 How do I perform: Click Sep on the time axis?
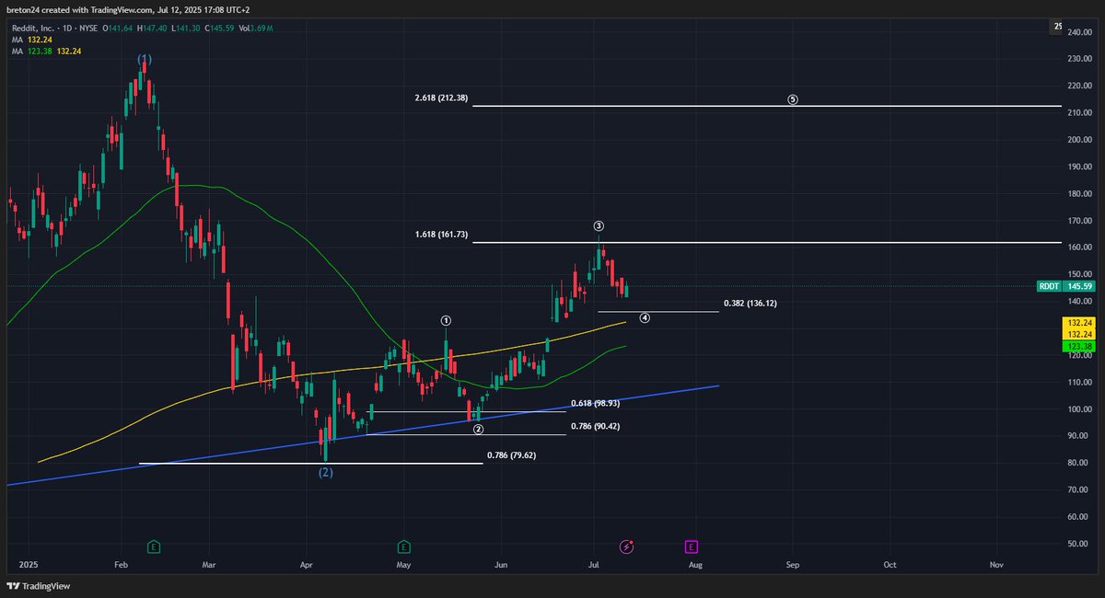[x=792, y=563]
